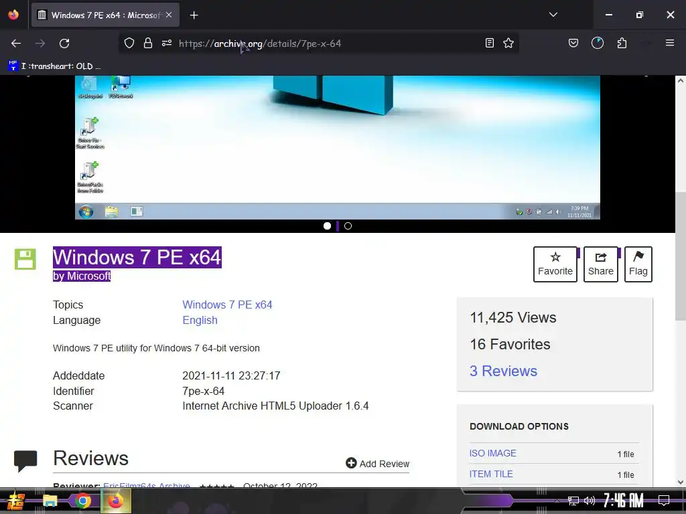Open the notification center icon
The image size is (686, 514).
point(664,501)
